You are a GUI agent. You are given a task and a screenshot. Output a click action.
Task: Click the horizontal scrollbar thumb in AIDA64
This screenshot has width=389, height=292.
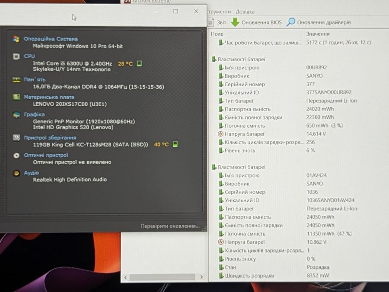point(163,277)
